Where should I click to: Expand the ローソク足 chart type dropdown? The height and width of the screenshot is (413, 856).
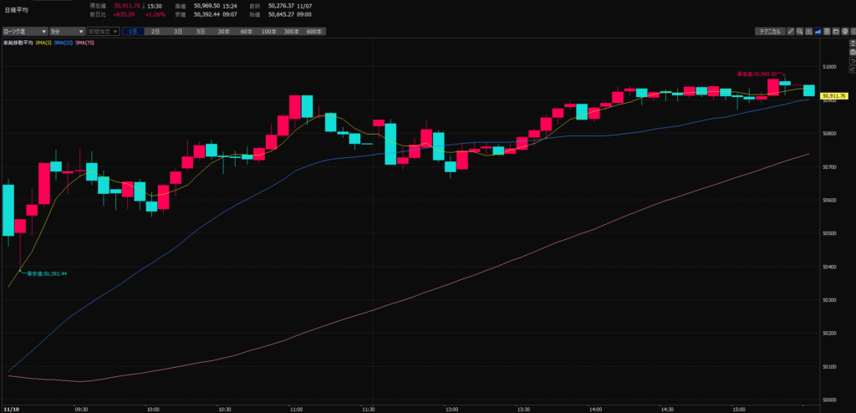click(23, 31)
